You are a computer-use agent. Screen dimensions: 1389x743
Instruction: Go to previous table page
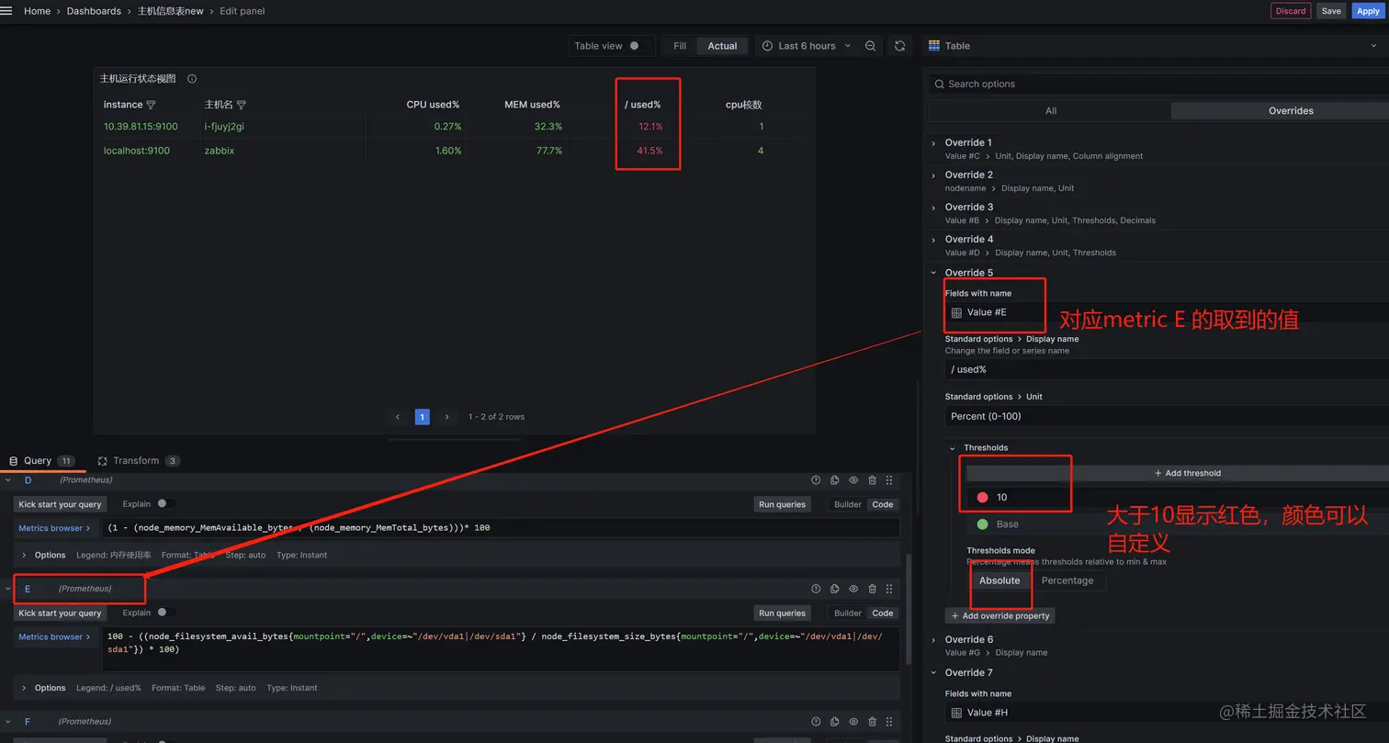point(398,417)
